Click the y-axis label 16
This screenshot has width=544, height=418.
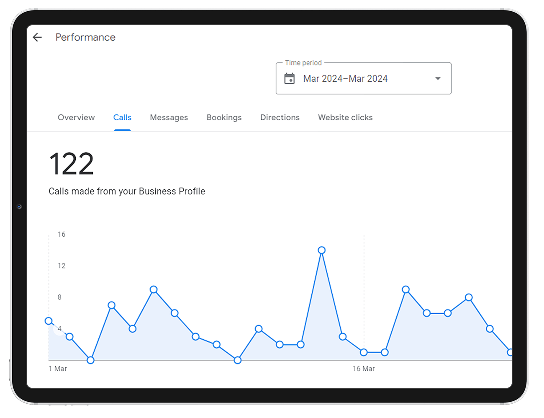[62, 234]
